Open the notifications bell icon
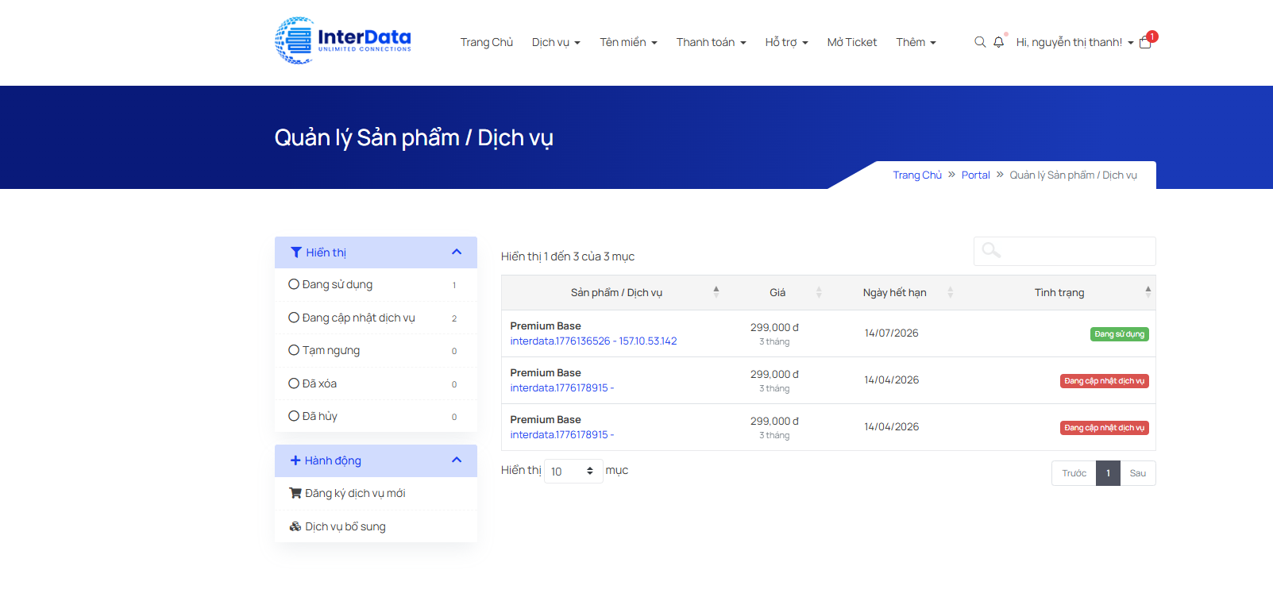Image resolution: width=1273 pixels, height=601 pixels. click(x=998, y=42)
